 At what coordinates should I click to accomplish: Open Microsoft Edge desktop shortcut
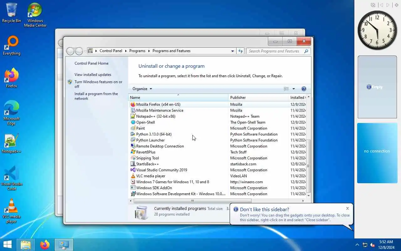(x=12, y=113)
